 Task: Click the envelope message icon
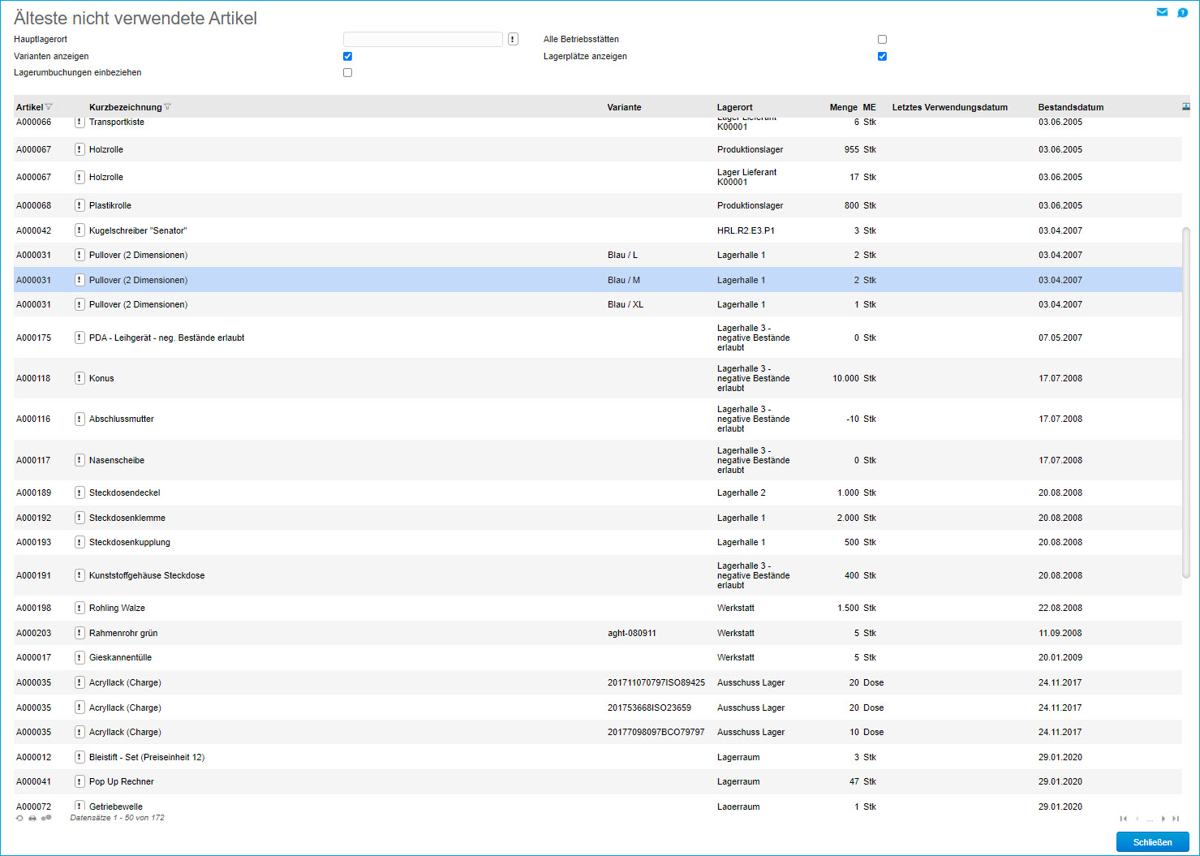[x=1162, y=12]
